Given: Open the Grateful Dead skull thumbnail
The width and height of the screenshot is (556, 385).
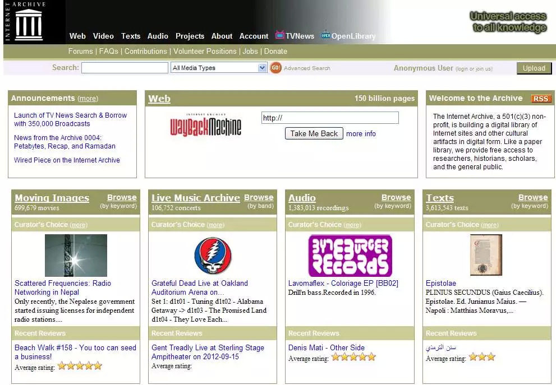Looking at the screenshot, I should pos(213,256).
